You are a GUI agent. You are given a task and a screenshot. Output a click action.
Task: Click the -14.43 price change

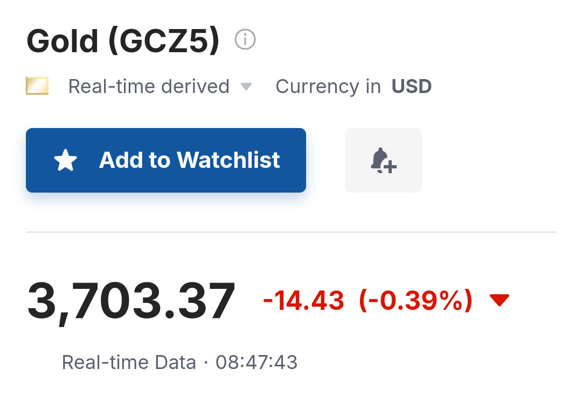[303, 300]
